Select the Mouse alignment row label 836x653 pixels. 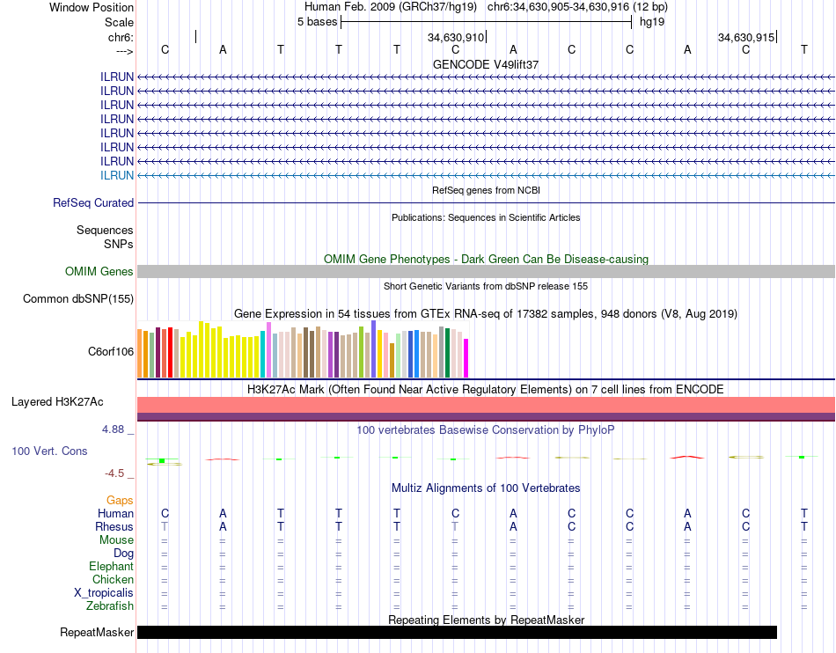click(x=116, y=540)
